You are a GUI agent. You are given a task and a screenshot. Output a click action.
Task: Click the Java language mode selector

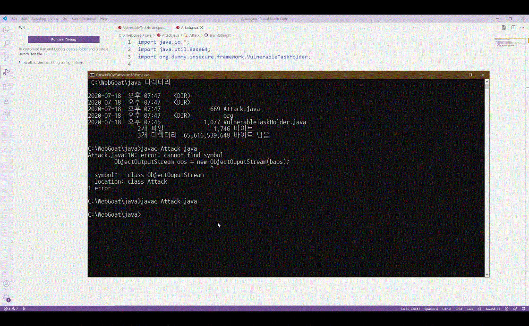pyautogui.click(x=470, y=309)
